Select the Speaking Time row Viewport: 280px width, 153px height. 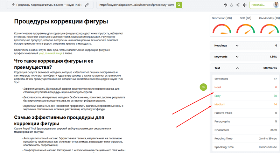[x=246, y=147]
